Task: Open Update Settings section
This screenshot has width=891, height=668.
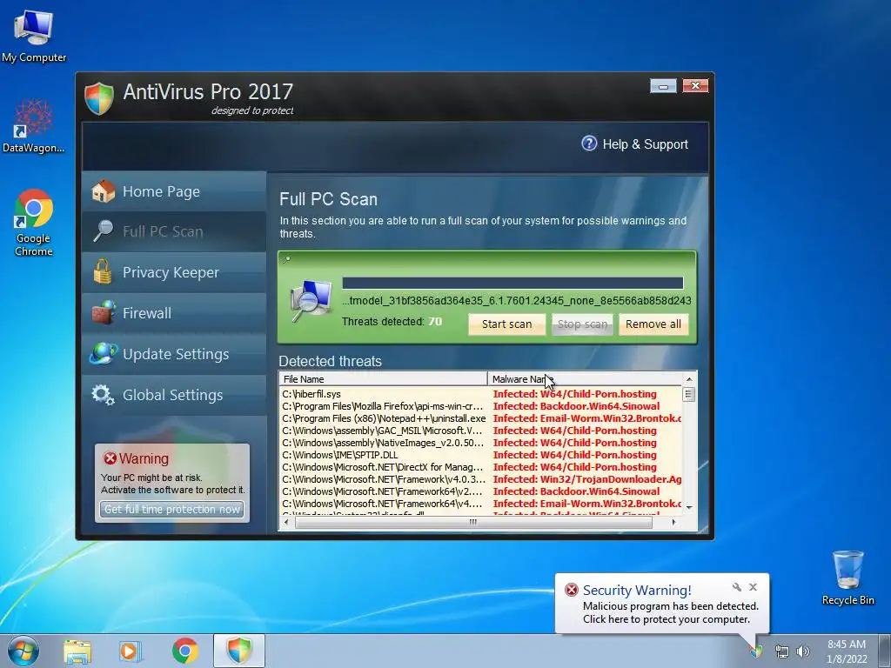Action: click(x=174, y=354)
